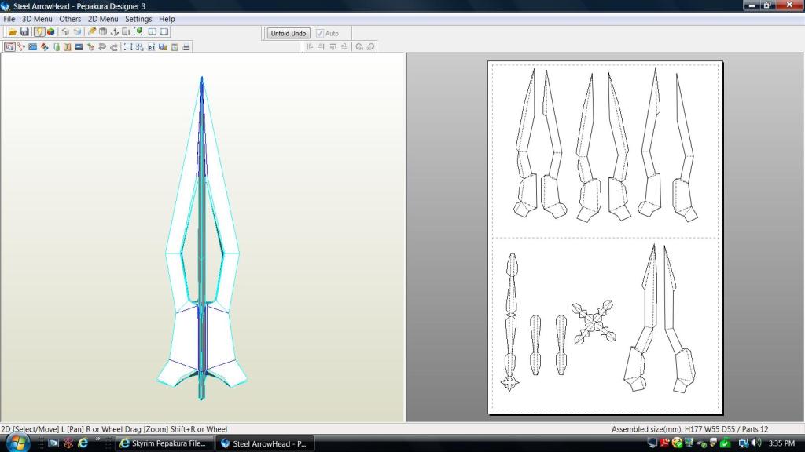This screenshot has height=452, width=805.
Task: Click the gray panels icon next to the anchor
Action: click(126, 31)
